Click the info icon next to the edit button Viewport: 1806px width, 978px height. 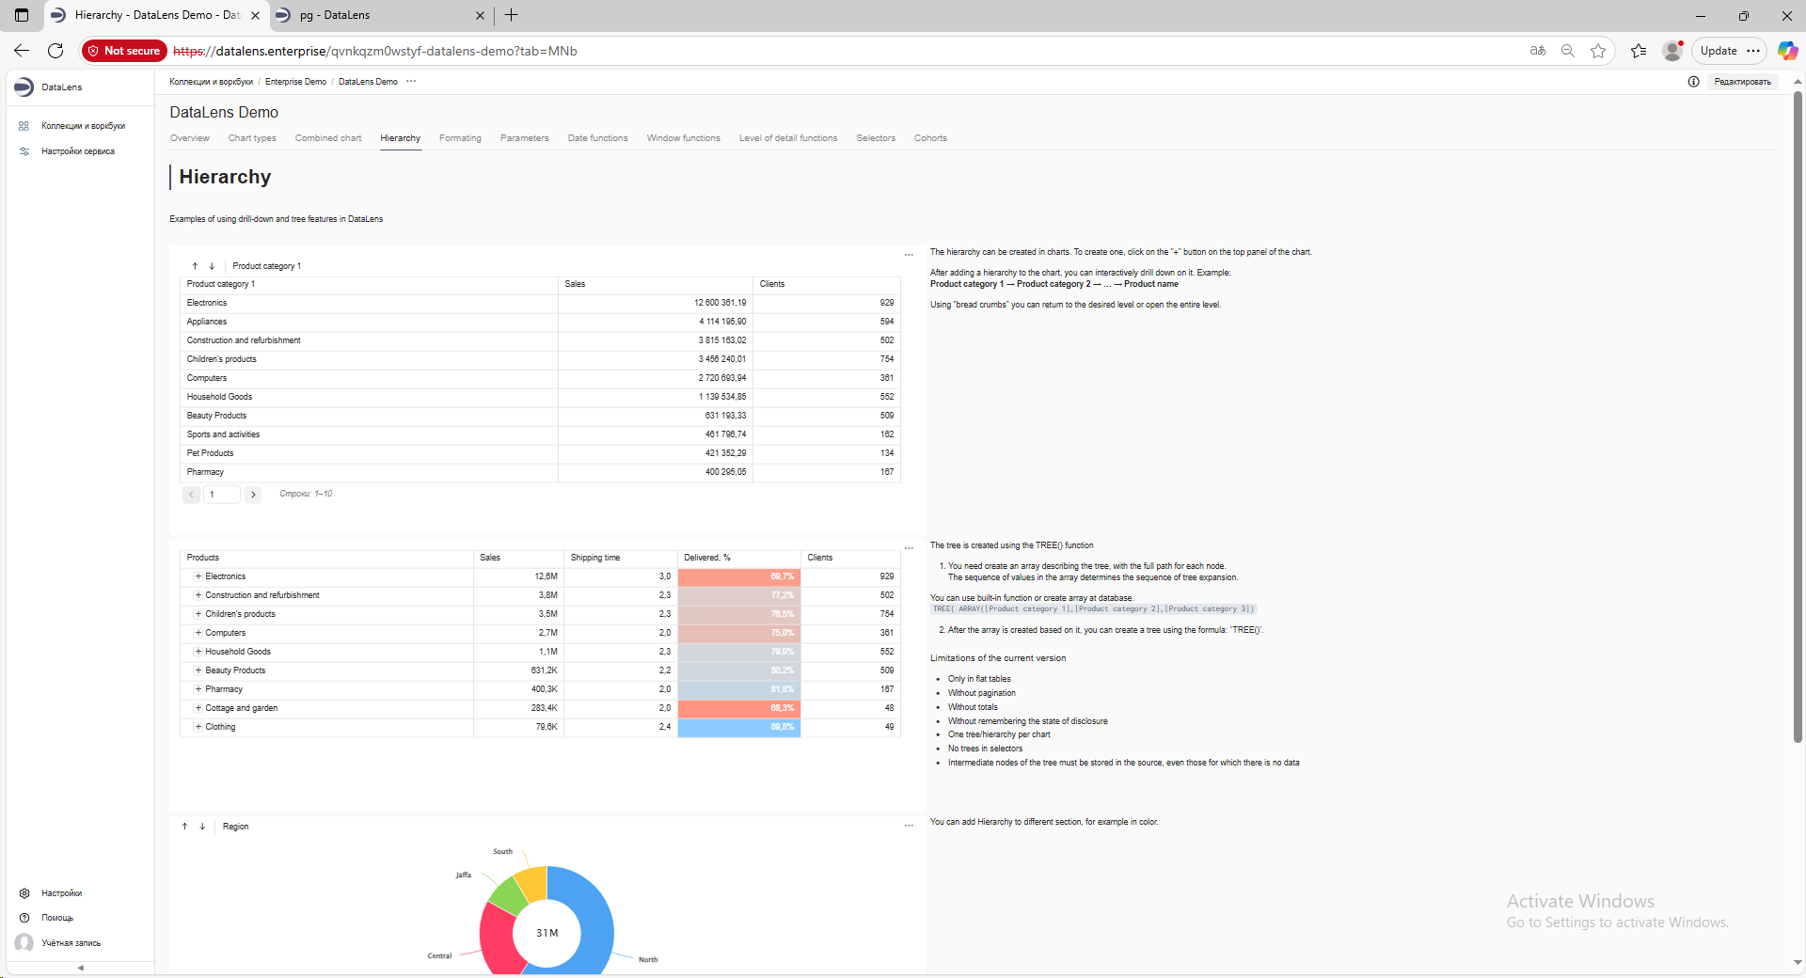(x=1693, y=82)
